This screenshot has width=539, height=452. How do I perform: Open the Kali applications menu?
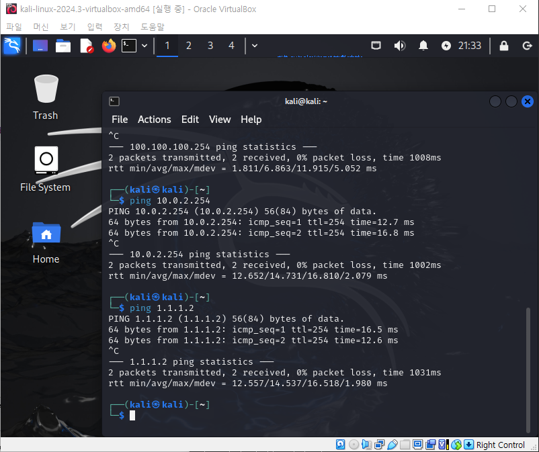tap(12, 46)
